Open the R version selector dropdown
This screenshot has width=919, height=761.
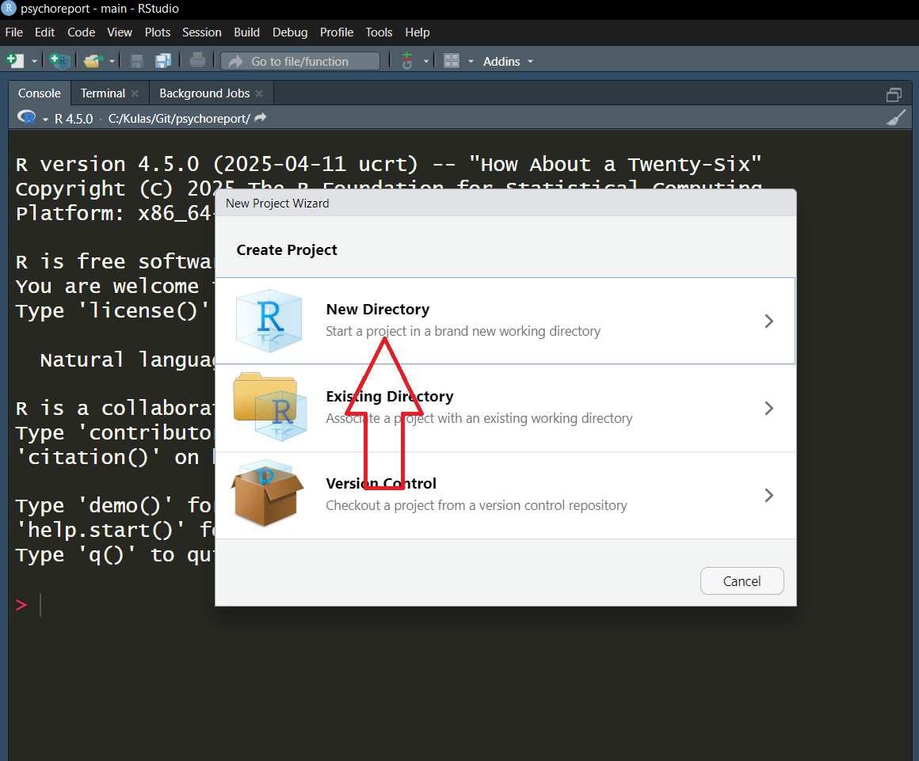click(x=45, y=119)
